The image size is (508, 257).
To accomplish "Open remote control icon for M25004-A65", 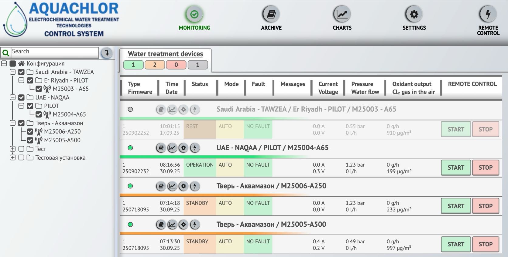I will 195,148.
